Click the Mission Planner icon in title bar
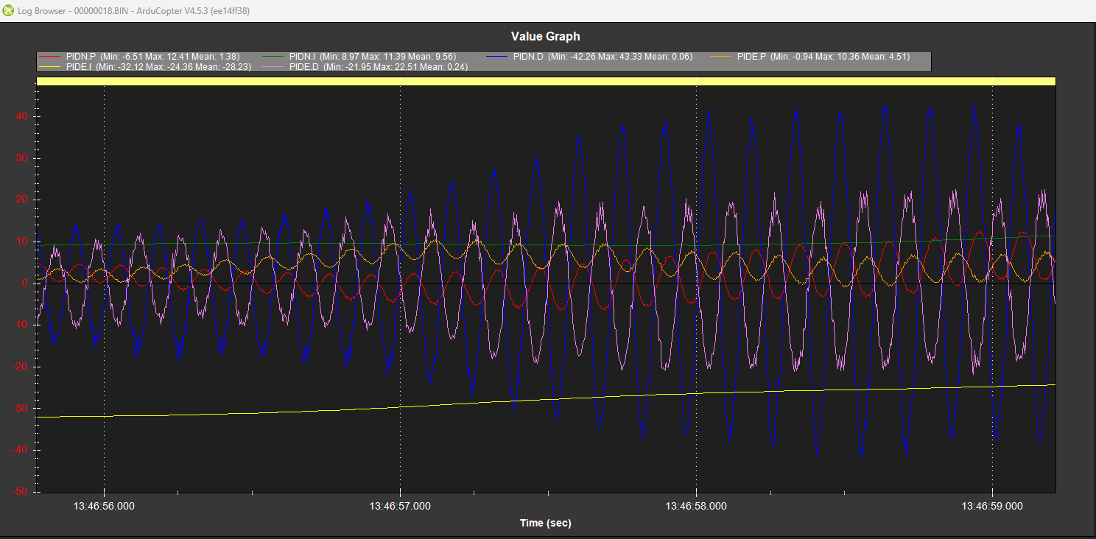Image resolution: width=1096 pixels, height=539 pixels. coord(9,11)
